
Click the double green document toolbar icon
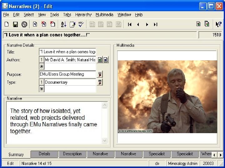(x=207, y=24)
